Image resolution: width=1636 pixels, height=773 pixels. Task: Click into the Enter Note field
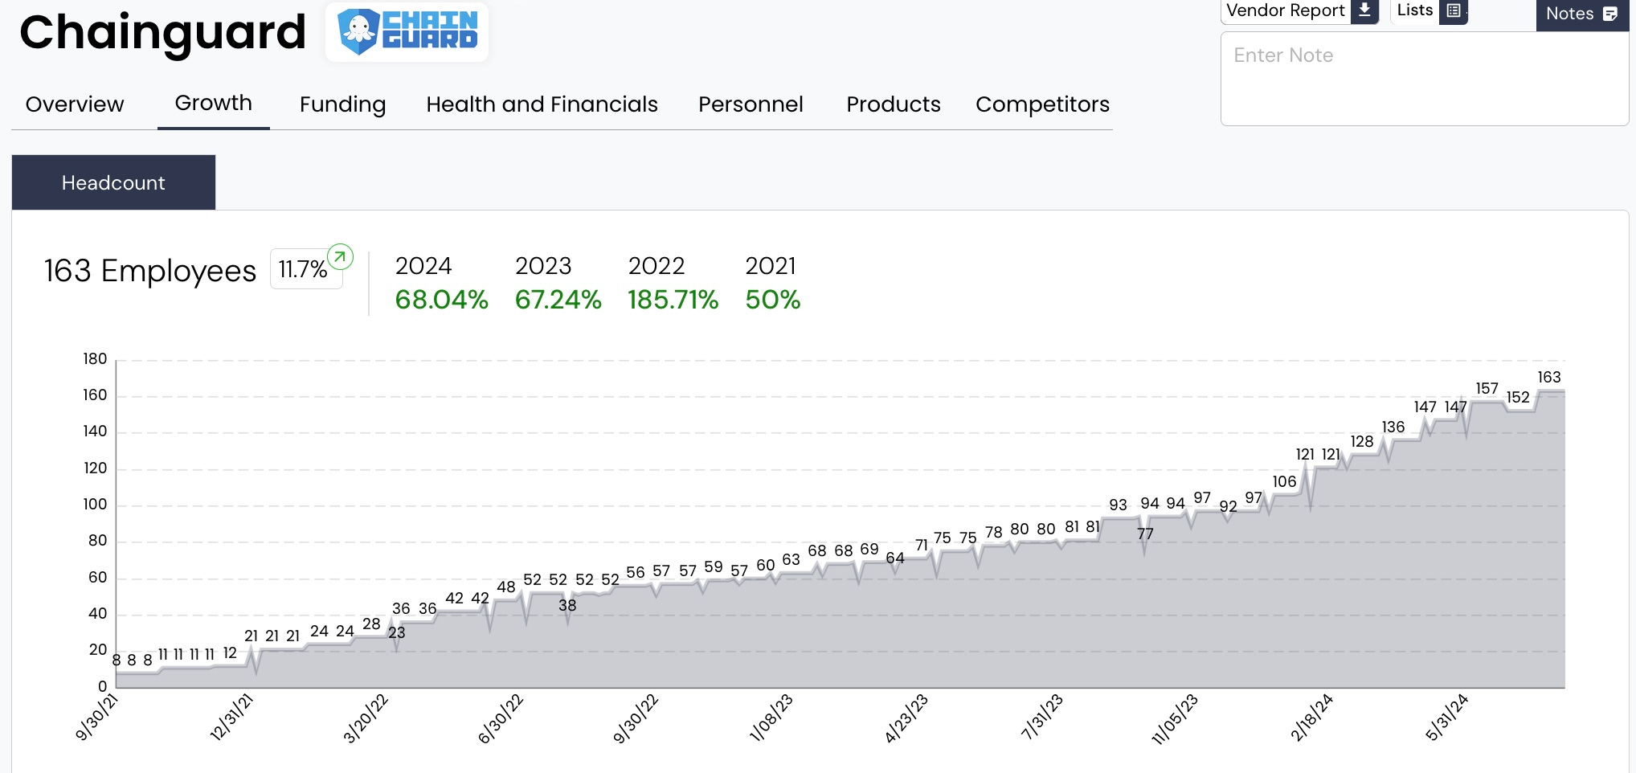pyautogui.click(x=1424, y=79)
